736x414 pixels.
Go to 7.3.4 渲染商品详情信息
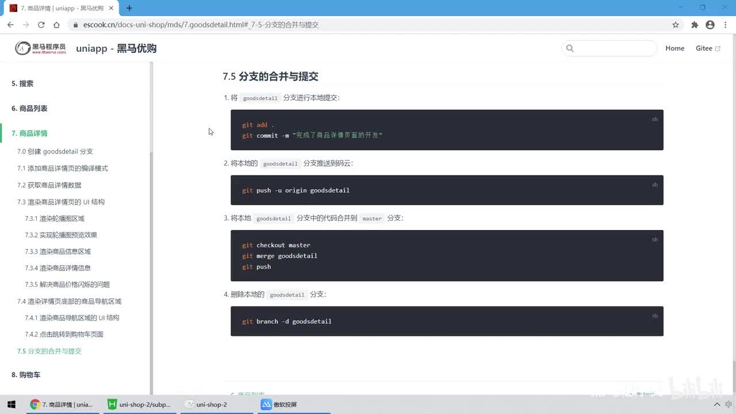pyautogui.click(x=58, y=268)
